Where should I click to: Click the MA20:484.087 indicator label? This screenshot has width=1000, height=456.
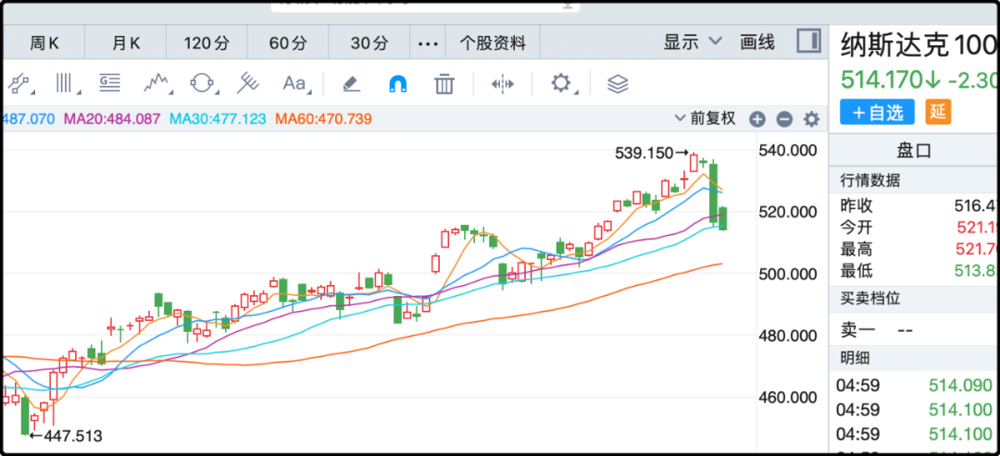(x=112, y=118)
